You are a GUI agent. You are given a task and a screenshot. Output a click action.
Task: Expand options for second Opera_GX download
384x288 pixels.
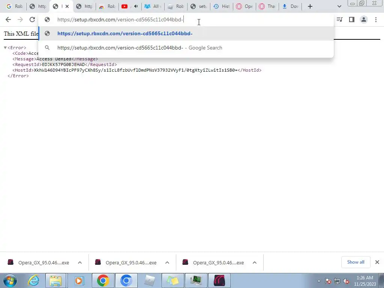[x=167, y=262]
